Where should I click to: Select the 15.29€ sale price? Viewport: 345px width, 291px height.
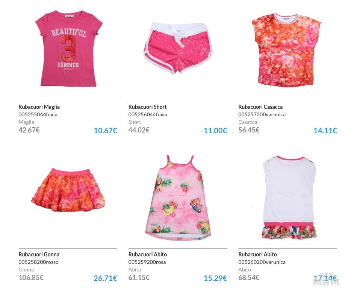point(215,278)
